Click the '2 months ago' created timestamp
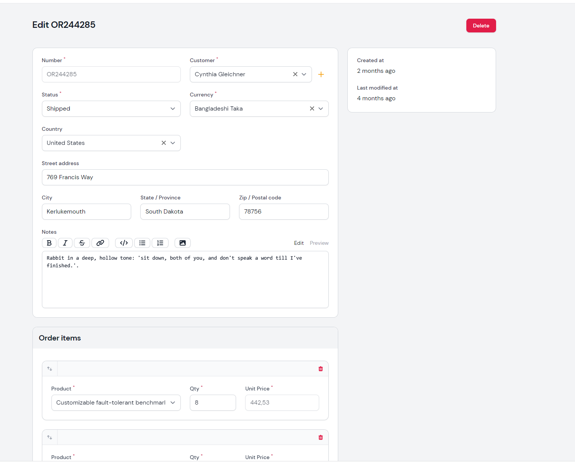 376,71
